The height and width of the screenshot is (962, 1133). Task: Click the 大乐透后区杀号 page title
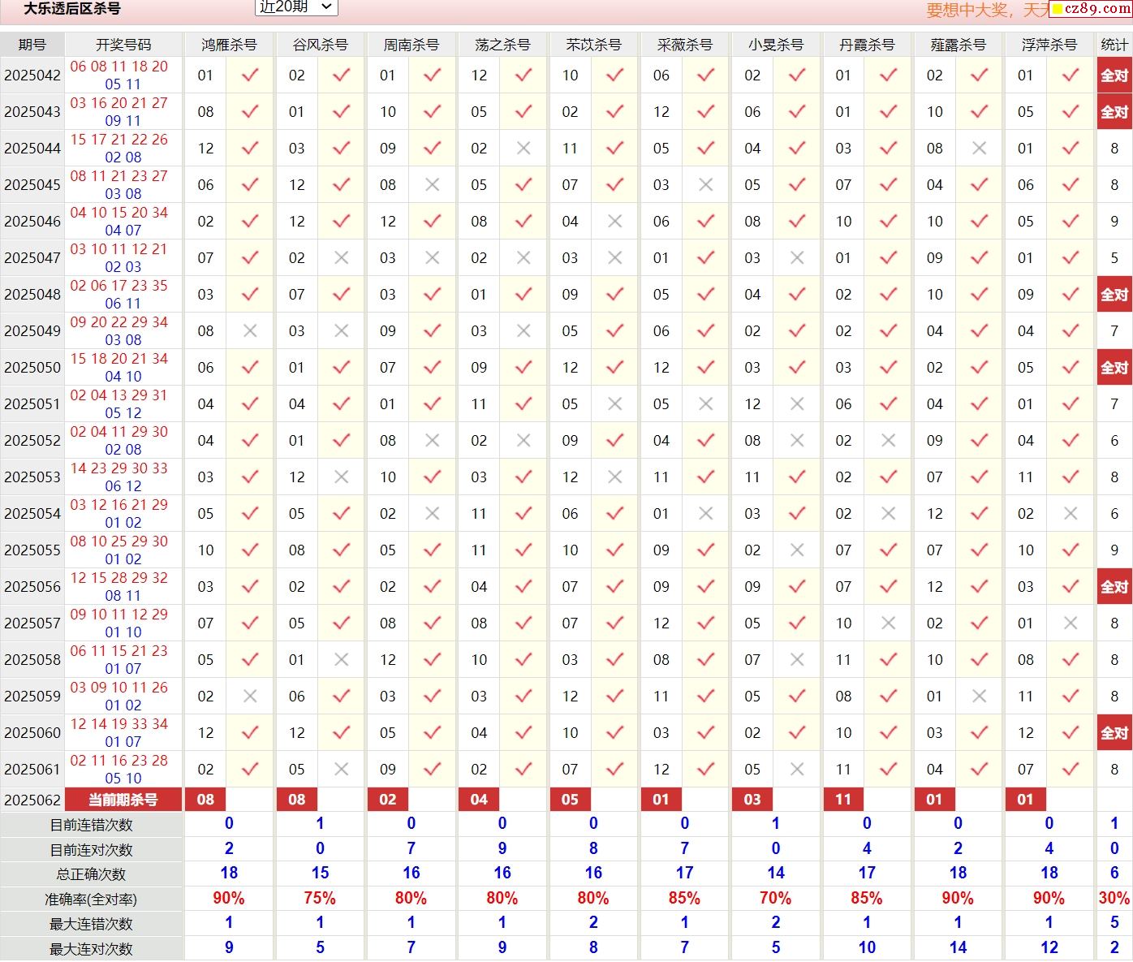72,9
